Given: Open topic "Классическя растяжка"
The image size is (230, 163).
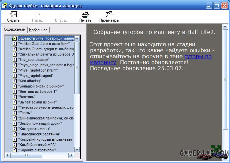Looking at the screenshot, I should click(39, 134).
